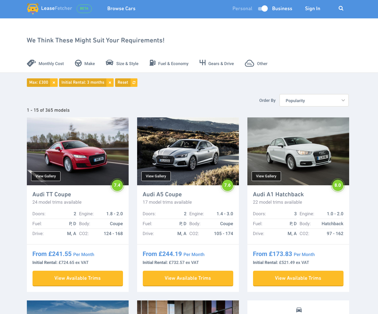Select the Business label

[x=282, y=8]
